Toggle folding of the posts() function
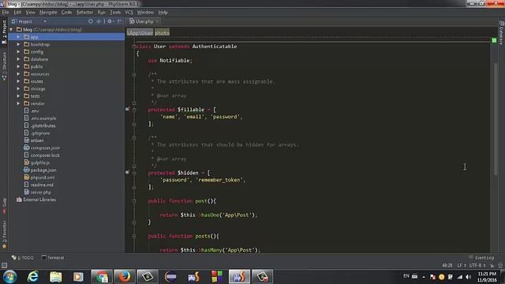 coord(134,236)
